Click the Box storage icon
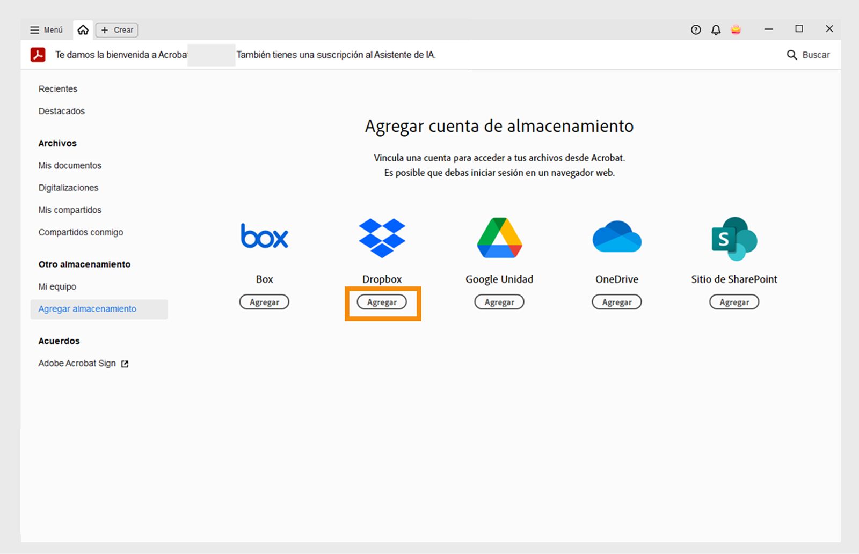The height and width of the screenshot is (554, 859). 264,237
